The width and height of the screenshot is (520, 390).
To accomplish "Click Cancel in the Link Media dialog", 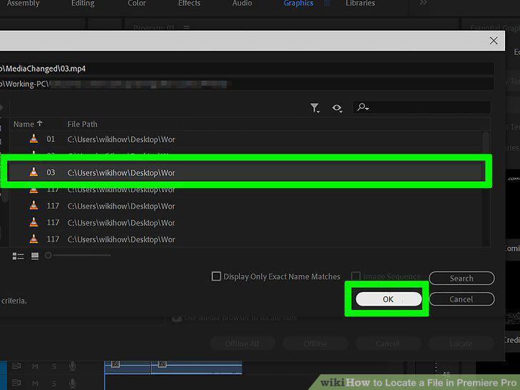I will click(x=388, y=344).
